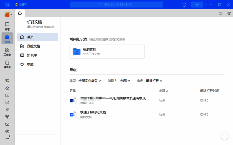Click the blue doc icon for 快速了解钉钉文档
The height and width of the screenshot is (145, 233).
point(73,114)
